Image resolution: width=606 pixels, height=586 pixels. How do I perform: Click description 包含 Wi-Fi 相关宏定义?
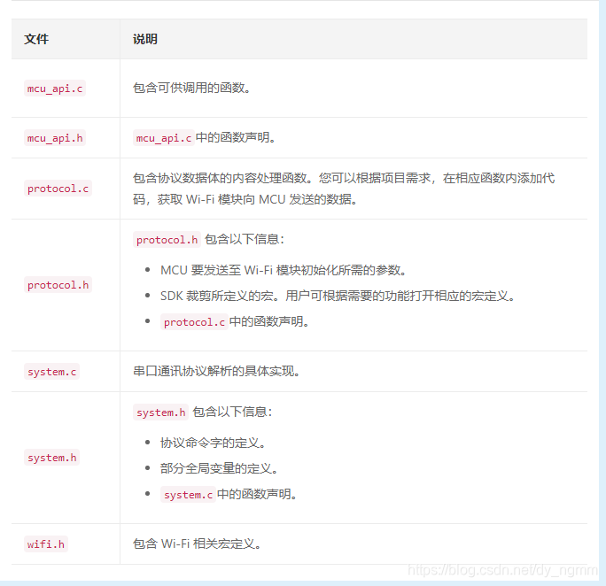(x=197, y=544)
